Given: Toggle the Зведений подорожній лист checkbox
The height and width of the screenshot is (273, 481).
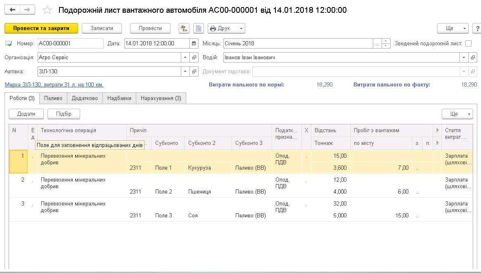Looking at the screenshot, I should coord(468,43).
